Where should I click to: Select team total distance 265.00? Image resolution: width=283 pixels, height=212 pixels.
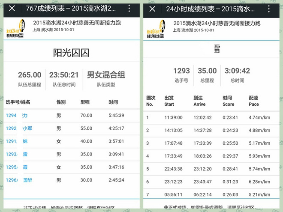point(30,75)
